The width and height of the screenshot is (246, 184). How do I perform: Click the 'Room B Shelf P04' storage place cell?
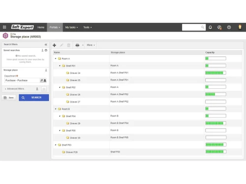tap(120, 123)
